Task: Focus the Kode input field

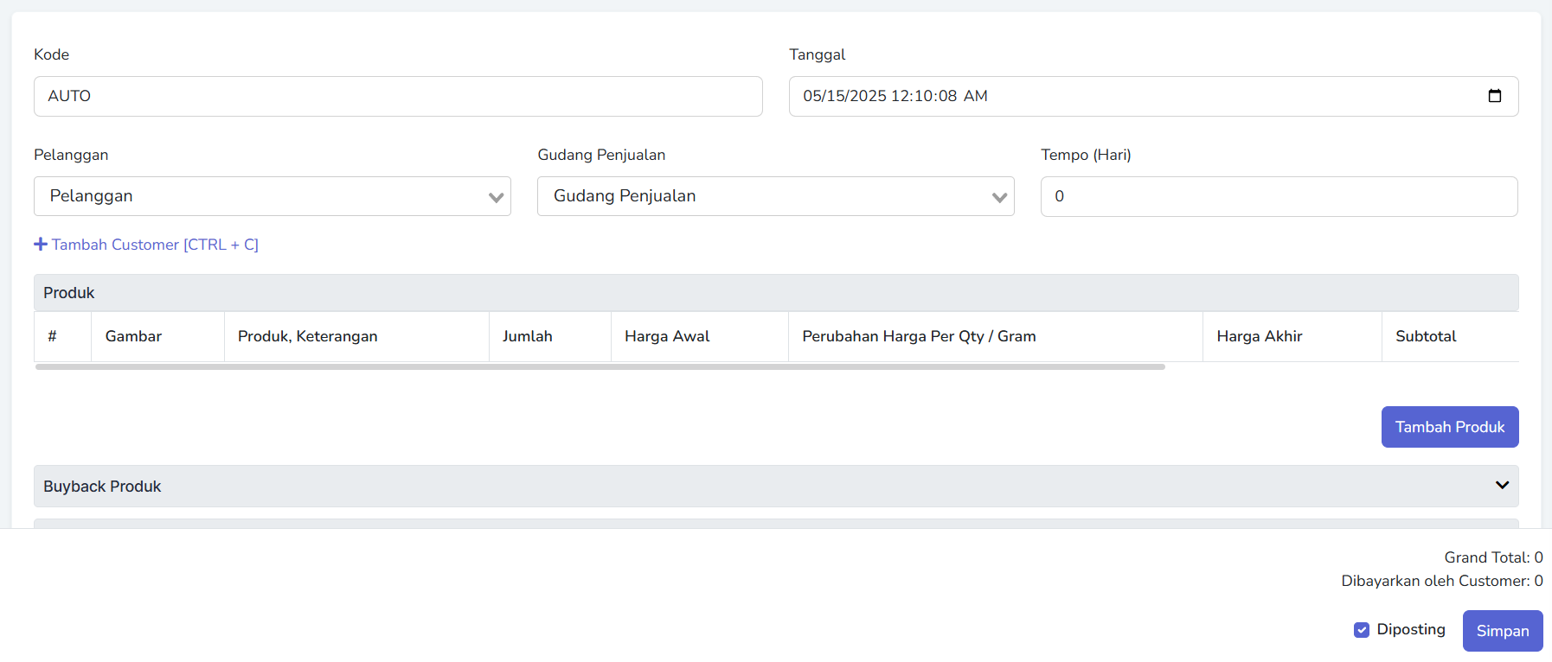Action: [398, 96]
